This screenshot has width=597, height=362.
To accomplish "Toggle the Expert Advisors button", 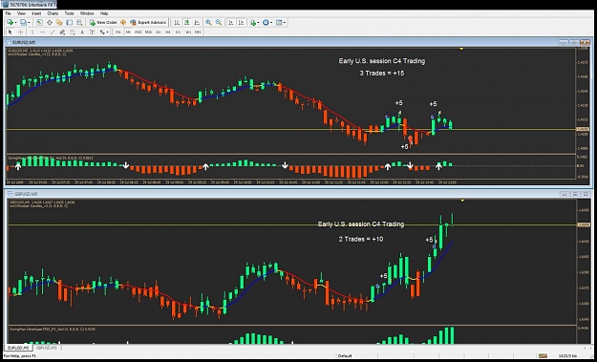I will [148, 23].
